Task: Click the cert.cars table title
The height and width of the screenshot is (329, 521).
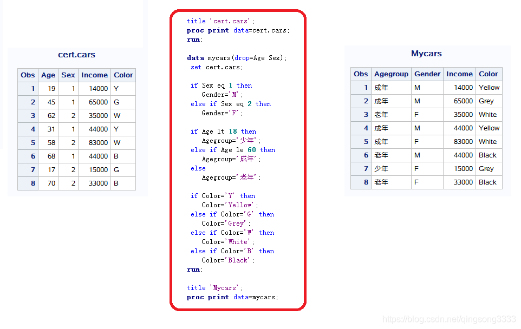Action: [x=77, y=55]
